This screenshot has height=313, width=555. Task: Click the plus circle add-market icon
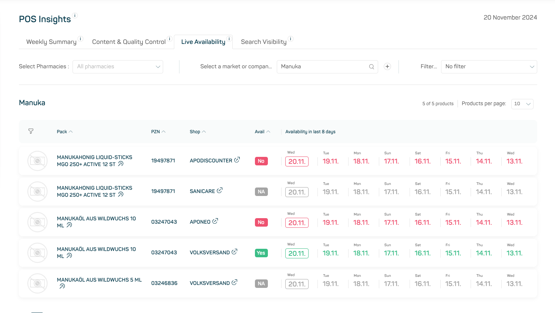[x=387, y=66]
